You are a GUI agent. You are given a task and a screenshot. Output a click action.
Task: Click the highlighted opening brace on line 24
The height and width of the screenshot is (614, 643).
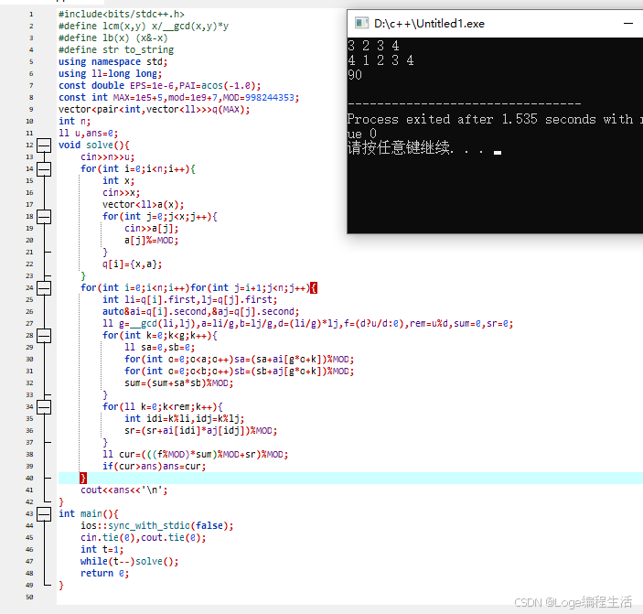point(314,288)
